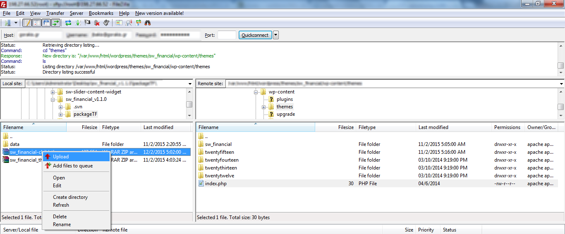Click the index.php file icon

[x=201, y=184]
